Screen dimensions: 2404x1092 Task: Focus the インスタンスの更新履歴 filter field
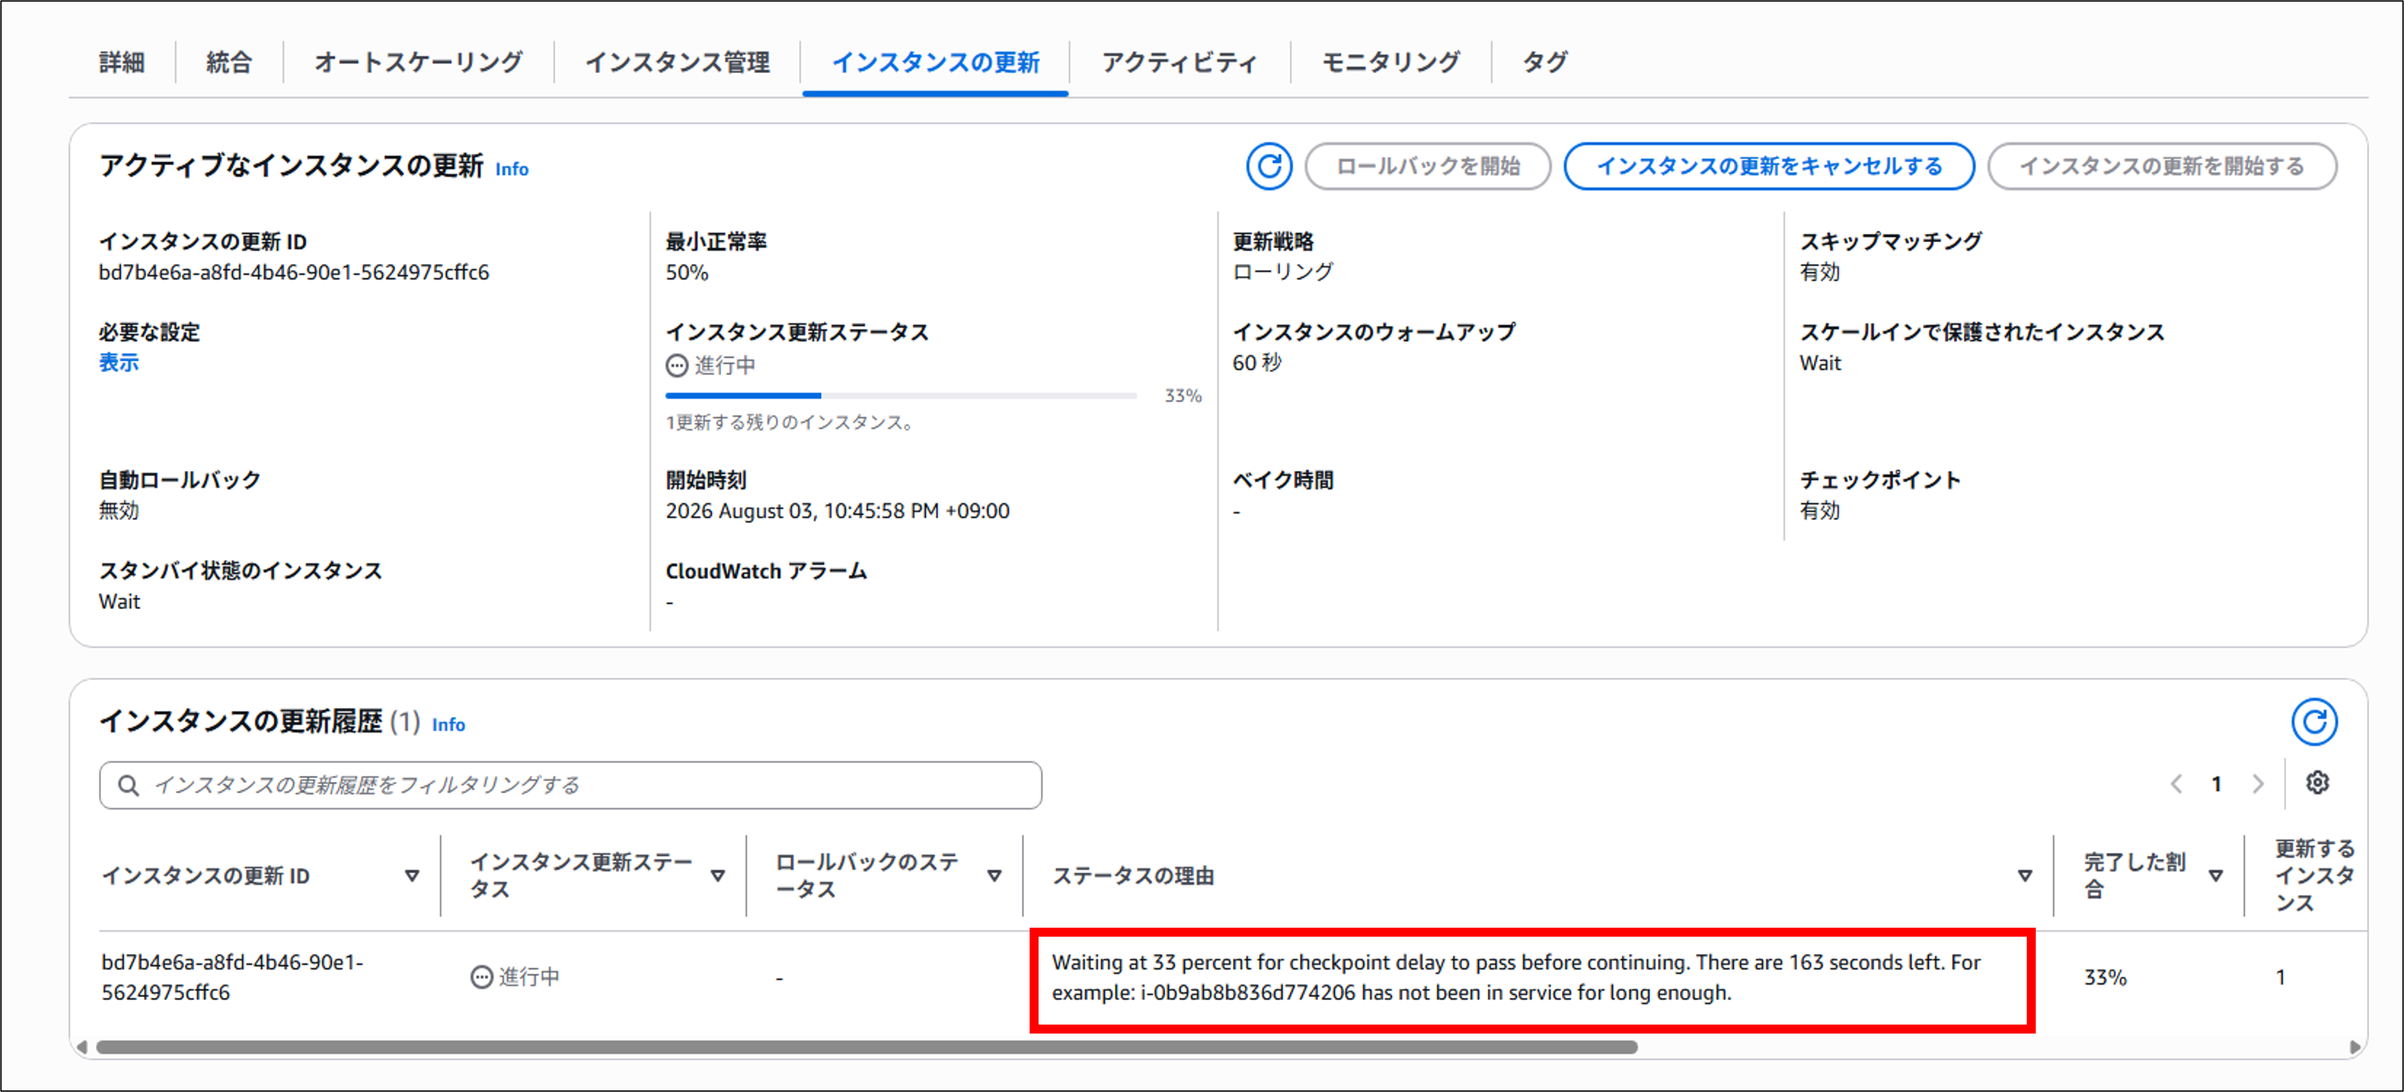(570, 785)
